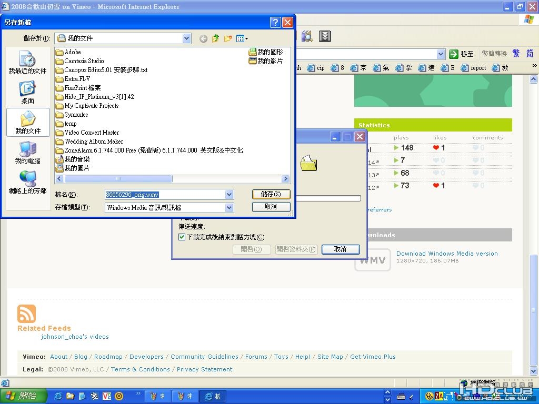Select Wedding Album Maker folder

click(89, 141)
